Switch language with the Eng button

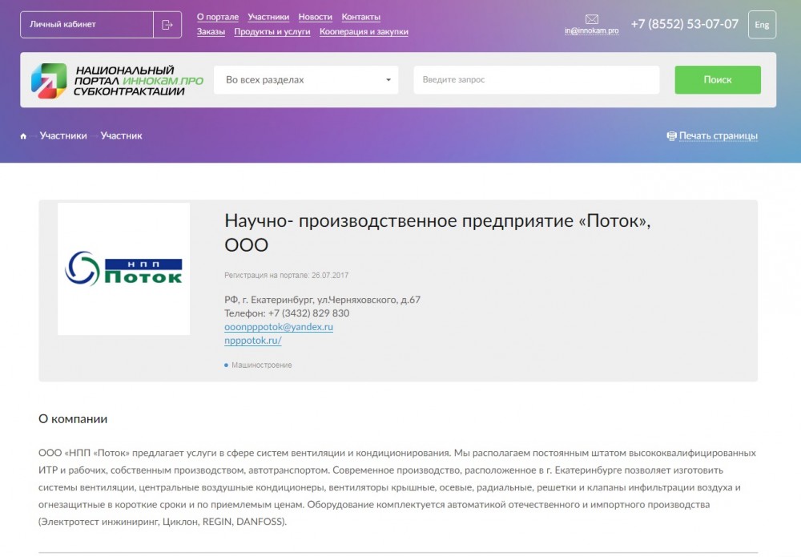click(761, 25)
